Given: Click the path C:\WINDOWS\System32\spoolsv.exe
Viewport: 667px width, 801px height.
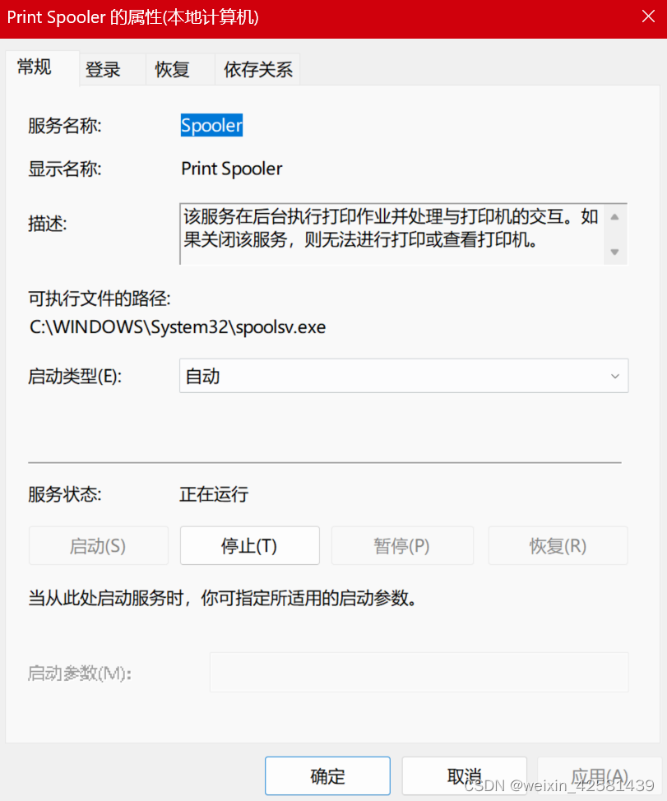Looking at the screenshot, I should (x=177, y=327).
